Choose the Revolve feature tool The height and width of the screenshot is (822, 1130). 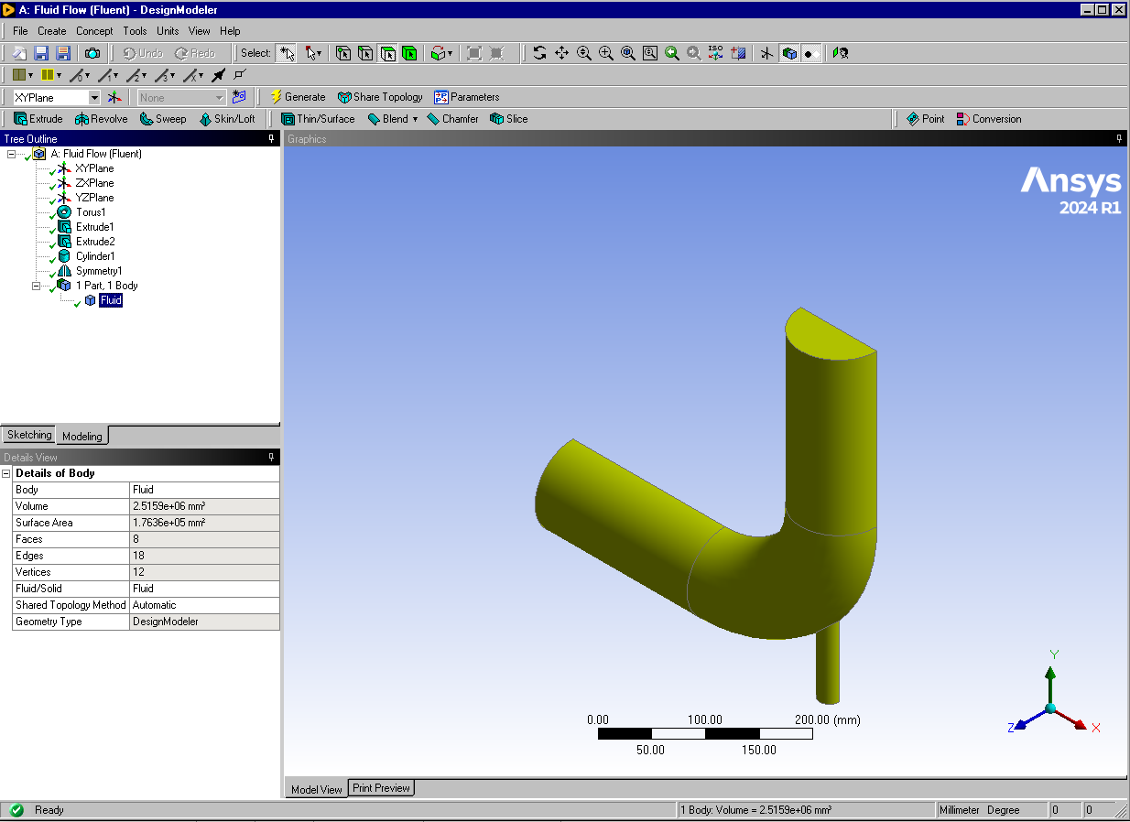pos(101,119)
